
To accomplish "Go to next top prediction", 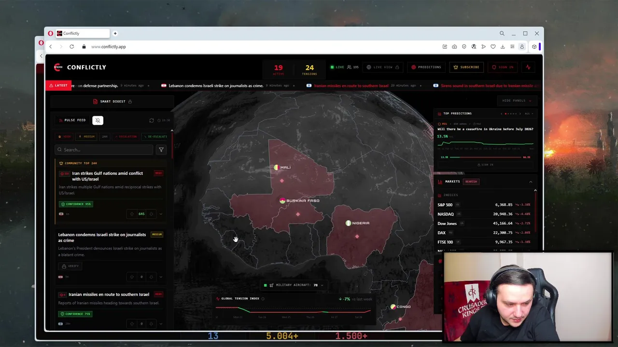I will tap(520, 114).
